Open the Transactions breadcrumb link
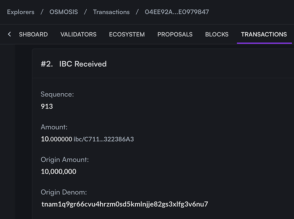Viewport: 294px width, 219px height. [x=111, y=12]
